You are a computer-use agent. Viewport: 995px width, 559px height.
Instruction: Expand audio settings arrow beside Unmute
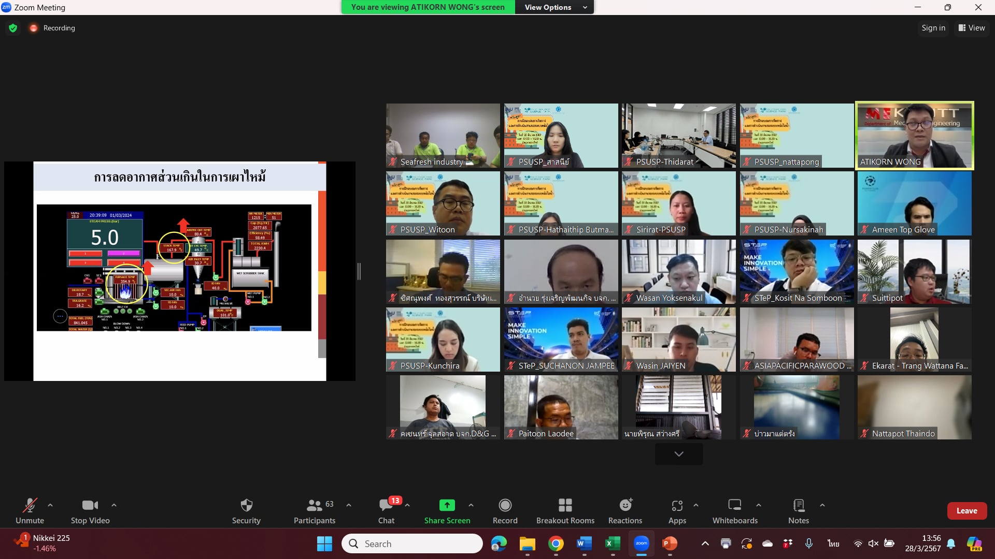tap(50, 505)
